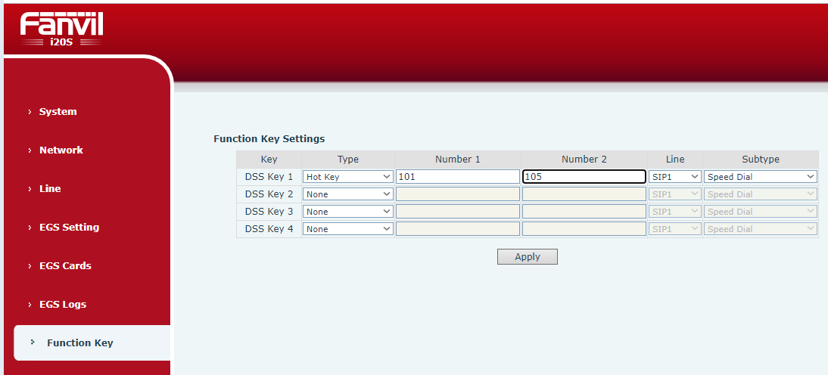Viewport: 828px width, 375px height.
Task: Open DSS Key 2 Type dropdown
Action: pos(347,194)
